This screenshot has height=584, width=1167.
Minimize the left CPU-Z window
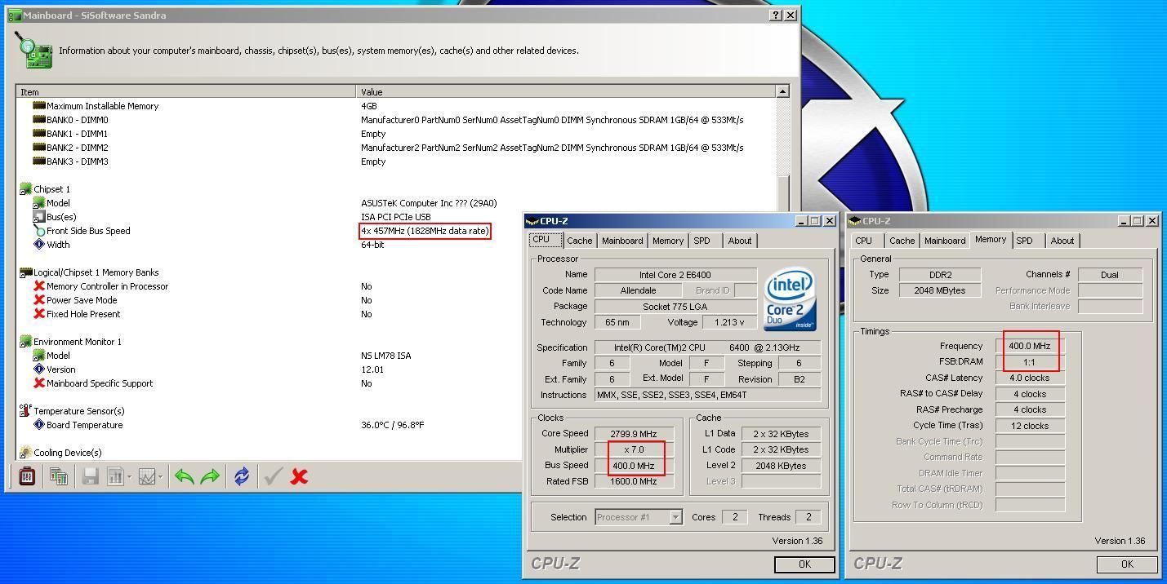click(802, 221)
